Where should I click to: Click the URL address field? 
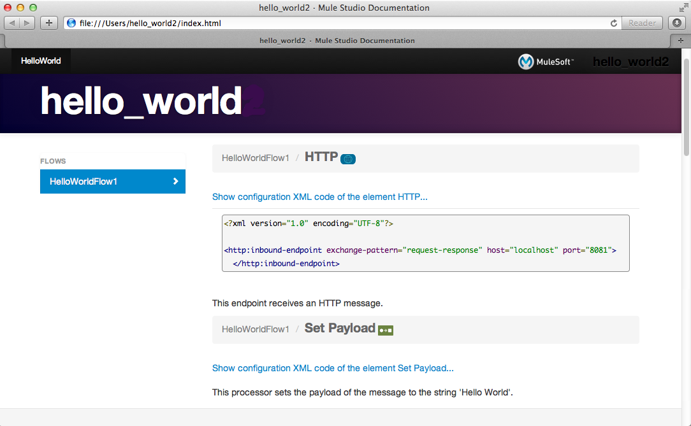click(338, 23)
